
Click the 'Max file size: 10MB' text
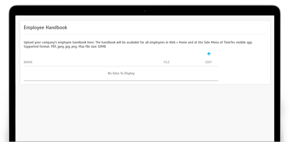[x=92, y=47]
